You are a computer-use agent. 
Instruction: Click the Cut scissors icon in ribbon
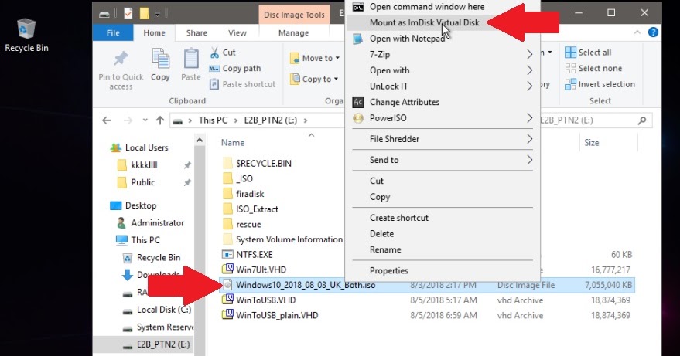(214, 53)
